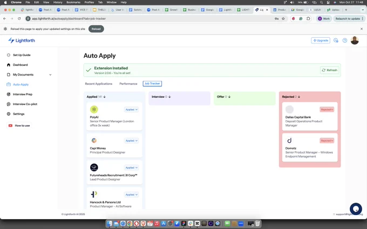Open the Lead Product Designer job title
This screenshot has width=367, height=229.
click(105, 179)
